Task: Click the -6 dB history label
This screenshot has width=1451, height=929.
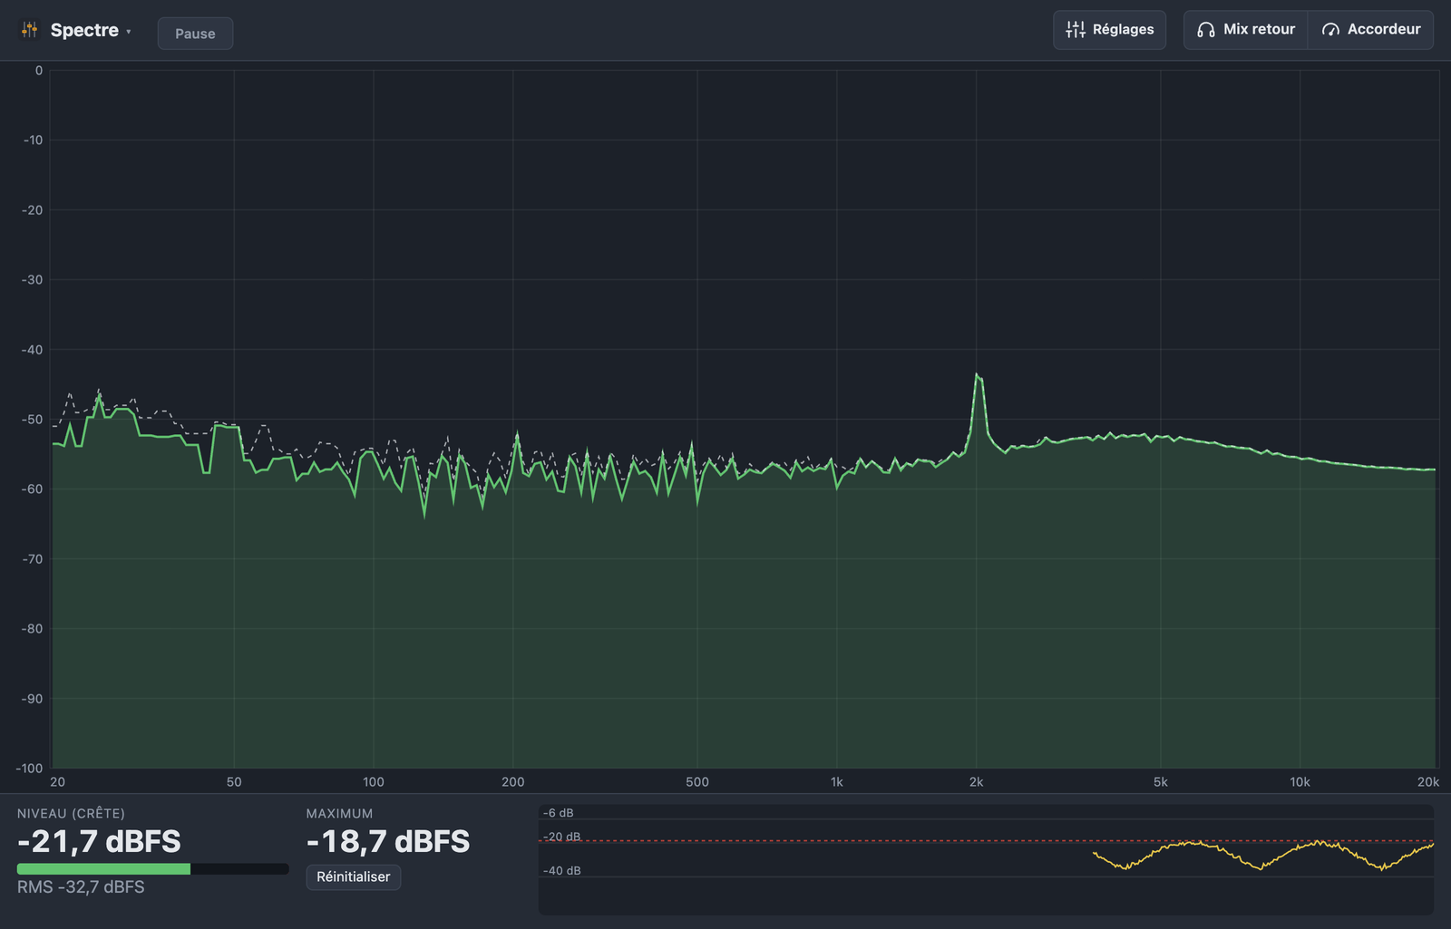Action: (x=559, y=813)
